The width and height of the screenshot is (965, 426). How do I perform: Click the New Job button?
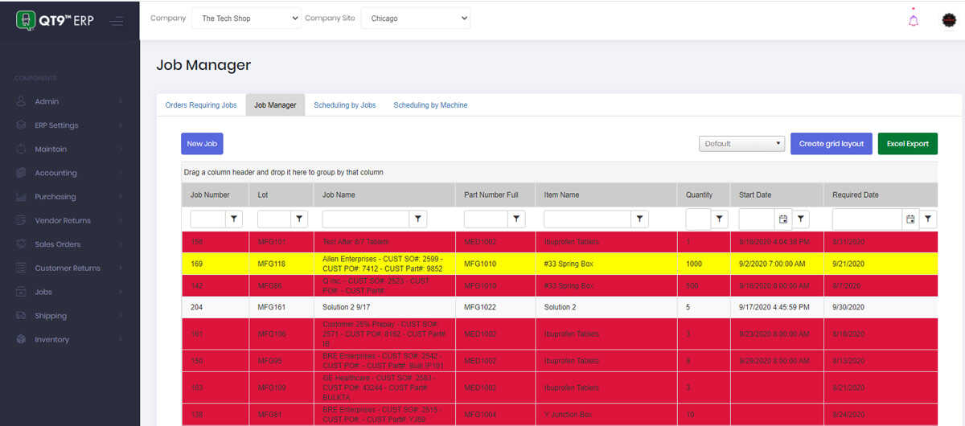pyautogui.click(x=202, y=144)
